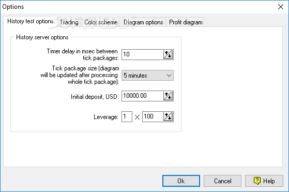This screenshot has height=192, width=289.
Task: Focus the initial deposit field showing 10000.00
Action: tap(143, 96)
